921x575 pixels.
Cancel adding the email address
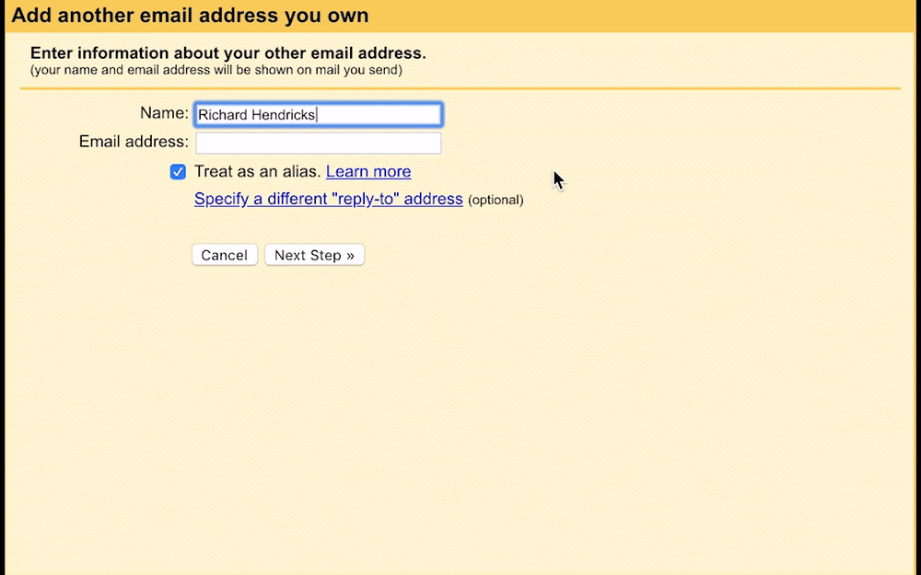coord(225,255)
